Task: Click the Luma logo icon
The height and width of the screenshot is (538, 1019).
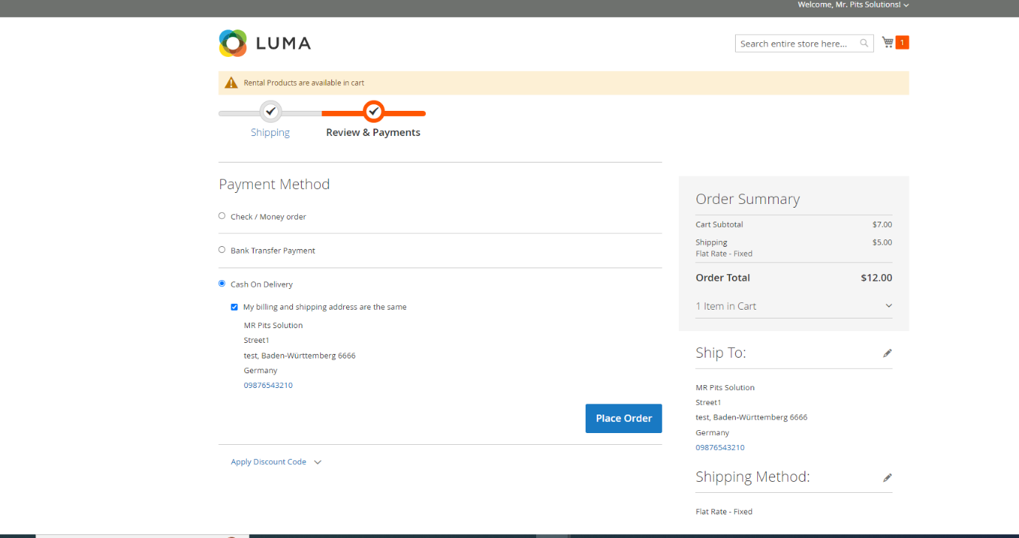Action: 233,43
